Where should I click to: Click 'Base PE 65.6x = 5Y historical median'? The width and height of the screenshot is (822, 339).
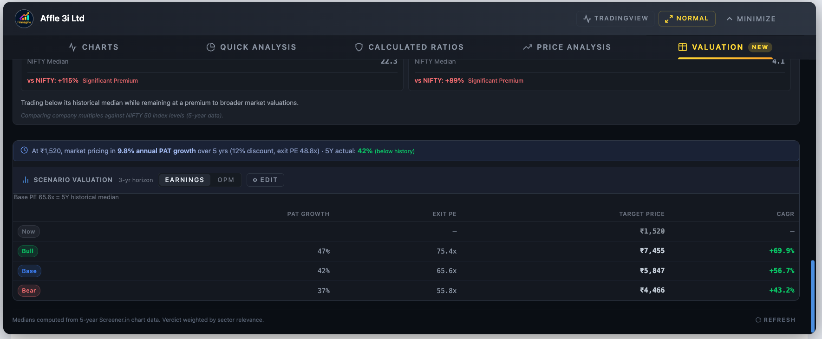point(66,197)
